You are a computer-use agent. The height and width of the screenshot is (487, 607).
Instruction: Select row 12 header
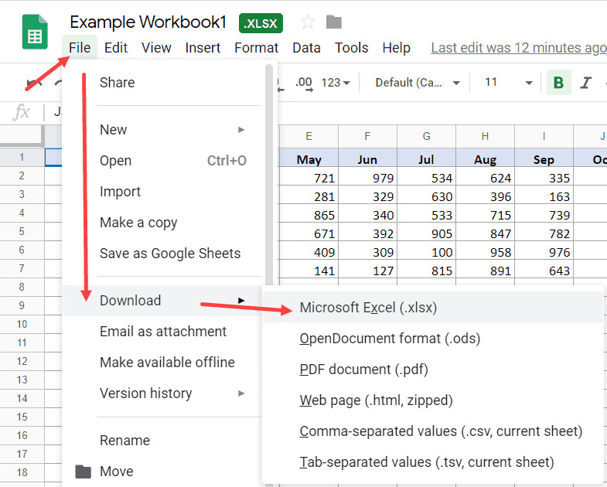22,361
